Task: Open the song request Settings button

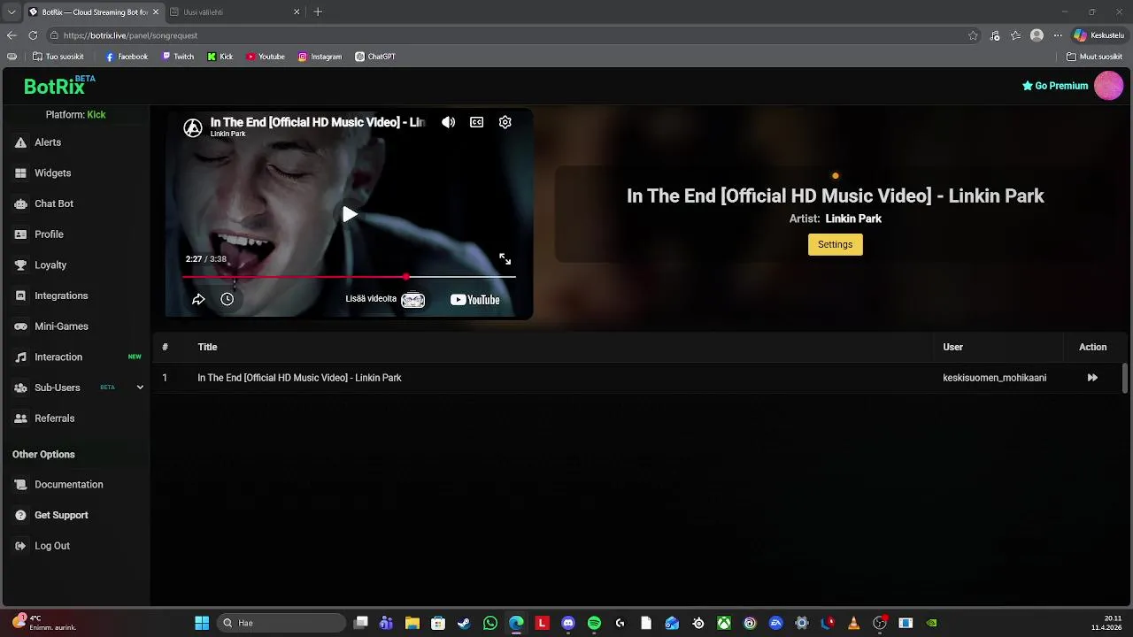Action: [835, 245]
